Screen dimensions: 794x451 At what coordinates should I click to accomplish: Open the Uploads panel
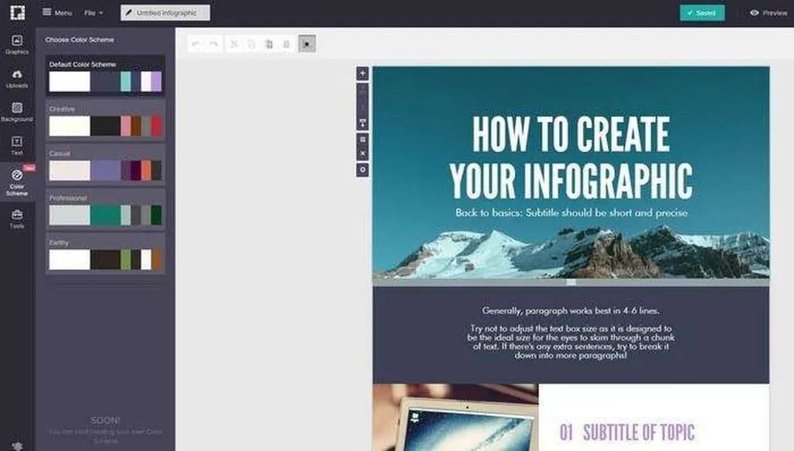click(16, 78)
